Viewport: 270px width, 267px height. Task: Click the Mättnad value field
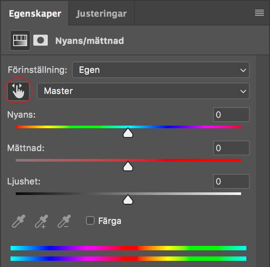click(x=231, y=148)
